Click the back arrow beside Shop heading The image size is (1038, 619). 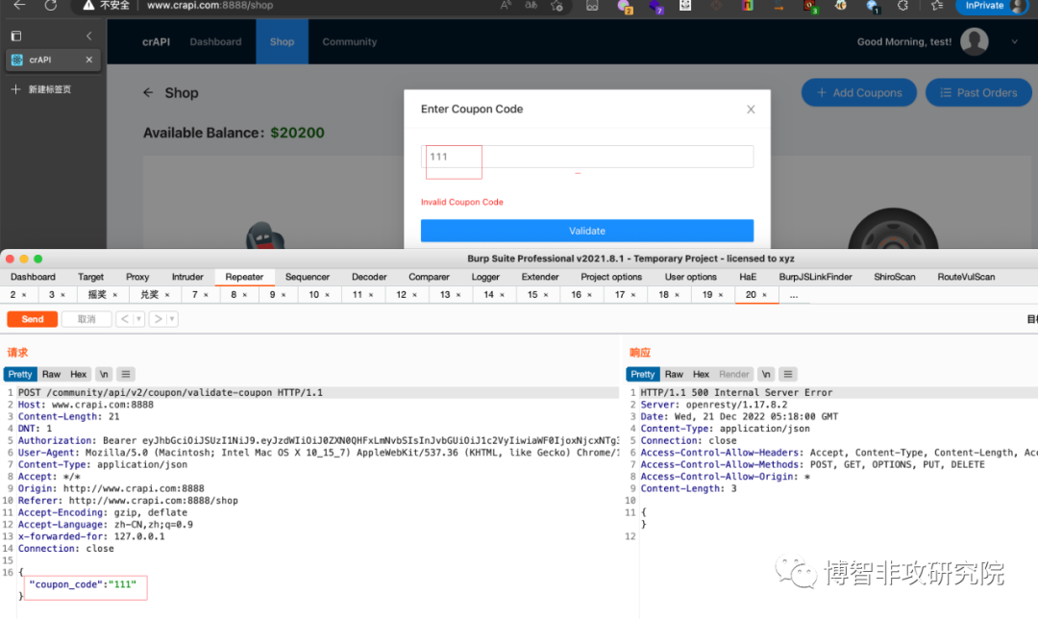point(148,92)
